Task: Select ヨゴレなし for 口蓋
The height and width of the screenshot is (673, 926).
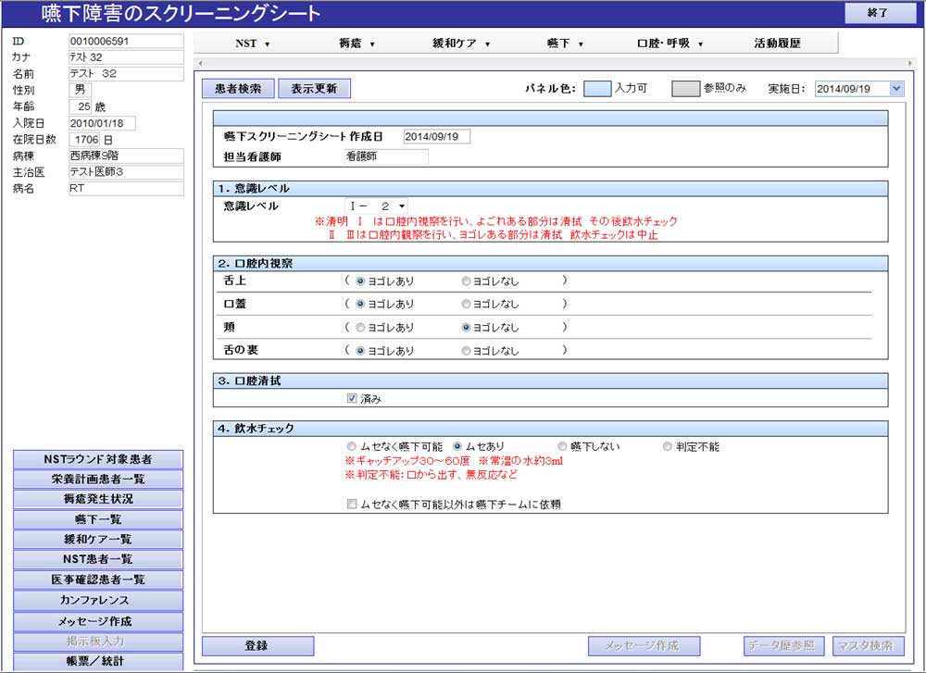Action: [466, 304]
